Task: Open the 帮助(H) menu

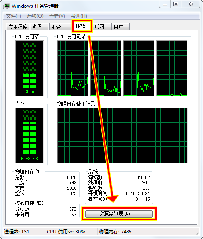Action: (x=79, y=16)
